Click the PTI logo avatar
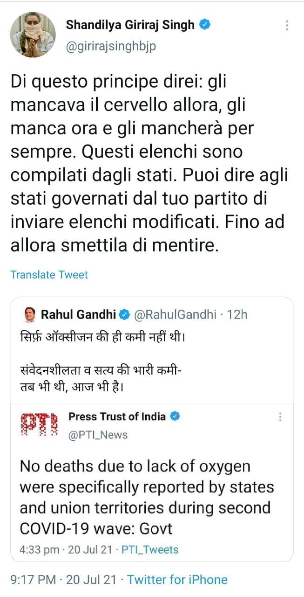The height and width of the screenshot is (597, 304). coord(40,424)
